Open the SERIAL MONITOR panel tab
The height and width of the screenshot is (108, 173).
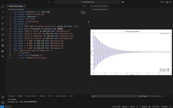pyautogui.click(x=61, y=96)
